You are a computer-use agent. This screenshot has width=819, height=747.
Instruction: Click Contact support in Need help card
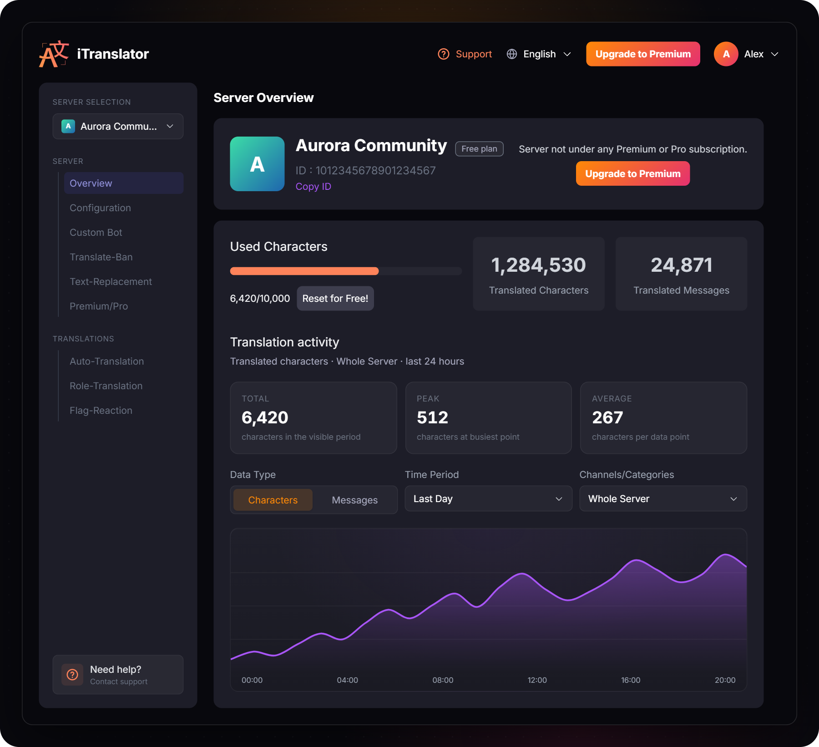point(119,681)
